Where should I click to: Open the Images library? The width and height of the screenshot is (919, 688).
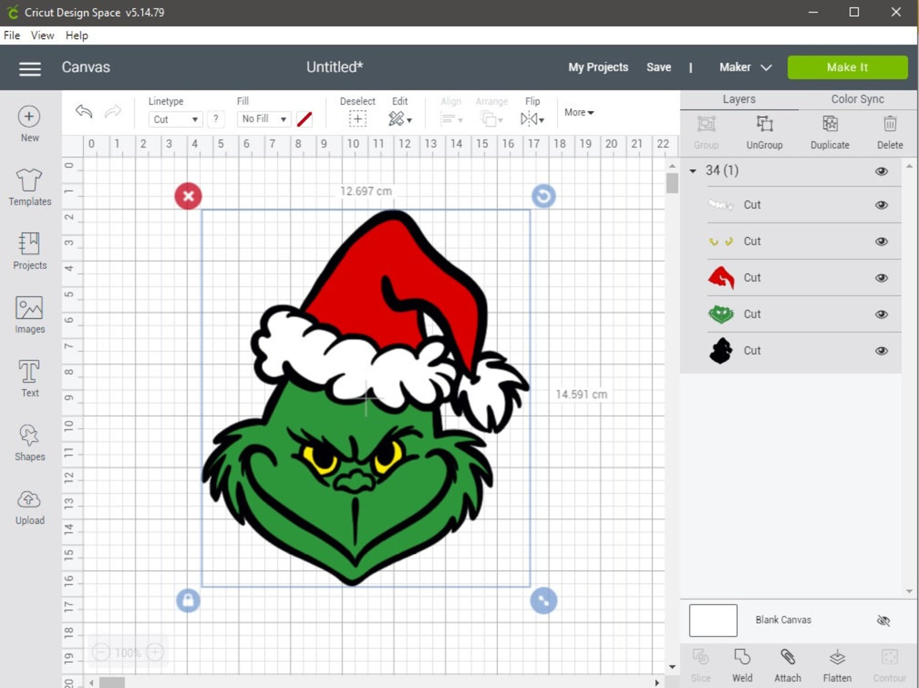coord(29,315)
